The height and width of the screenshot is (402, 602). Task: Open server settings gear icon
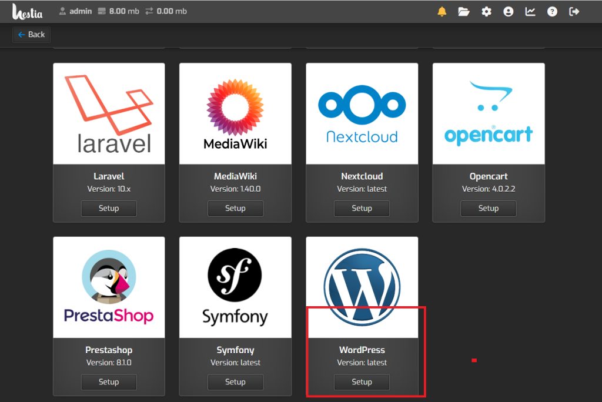click(x=486, y=12)
